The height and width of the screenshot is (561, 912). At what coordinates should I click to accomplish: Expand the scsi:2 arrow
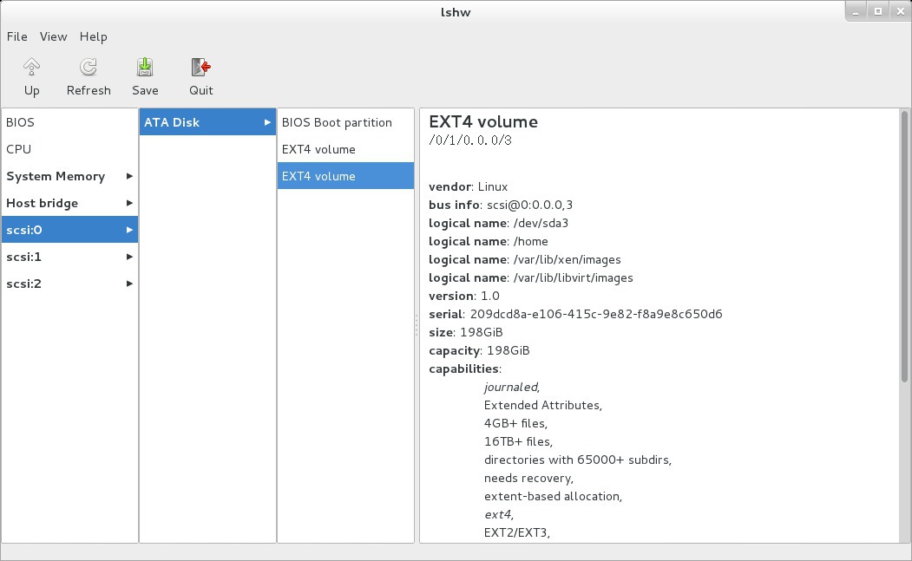pos(129,284)
